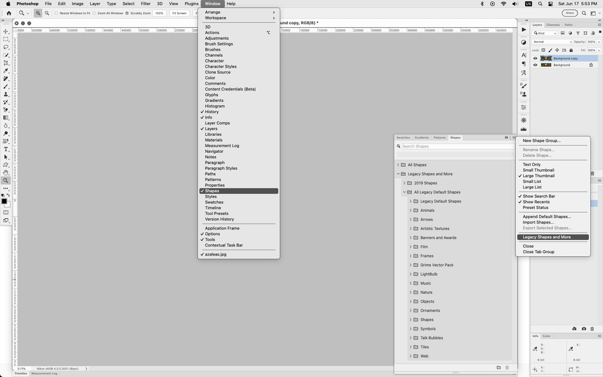Create new group folder icon in Shapes panel
This screenshot has height=377, width=603.
tap(498, 368)
